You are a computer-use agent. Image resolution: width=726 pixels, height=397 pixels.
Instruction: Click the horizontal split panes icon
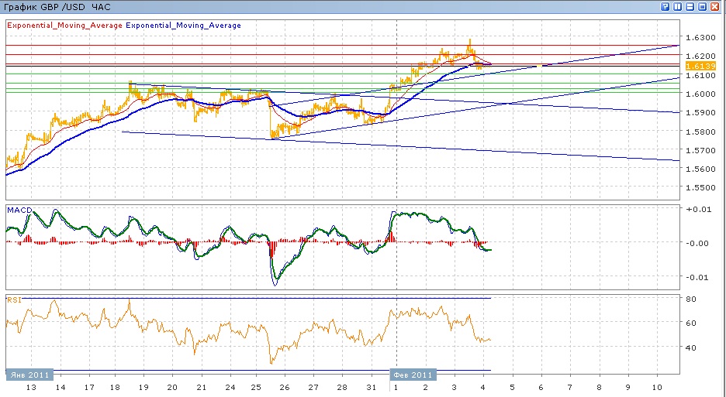(690, 6)
